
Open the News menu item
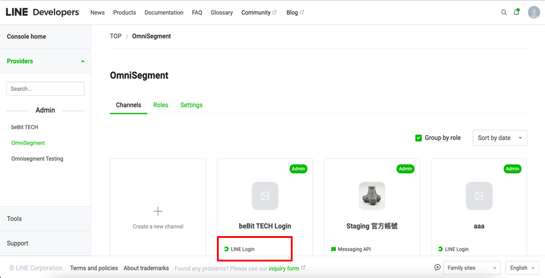pos(98,12)
